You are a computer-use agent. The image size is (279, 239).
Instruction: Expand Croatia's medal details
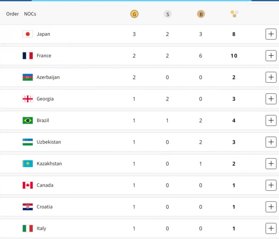point(271,207)
